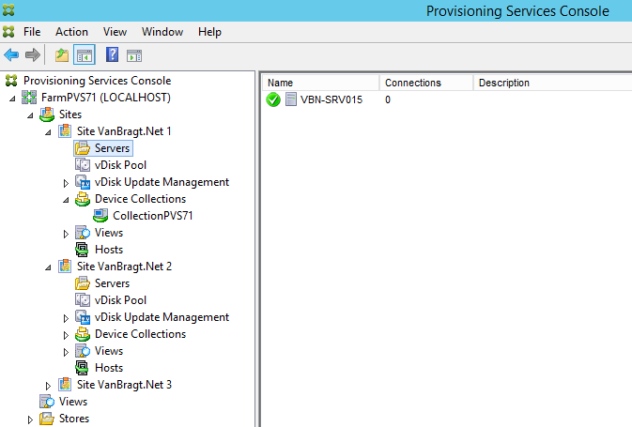Screen dimensions: 632x427
Task: Click the Forward arrow toolbar icon
Action: 33,54
